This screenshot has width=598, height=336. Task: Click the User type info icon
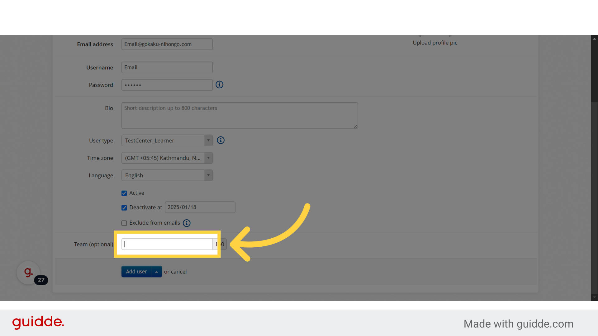[221, 140]
